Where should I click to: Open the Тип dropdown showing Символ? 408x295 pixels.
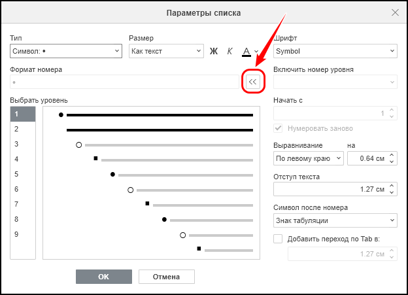point(66,51)
